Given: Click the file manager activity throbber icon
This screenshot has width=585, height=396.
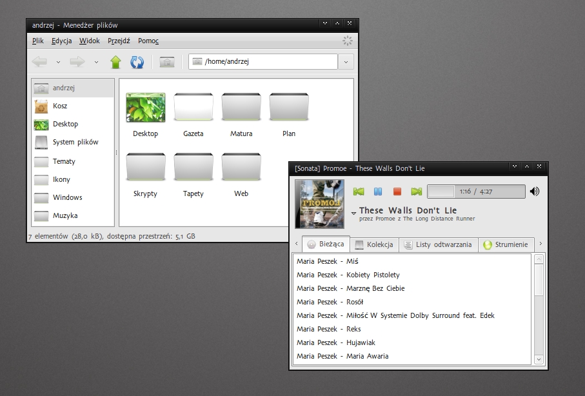Looking at the screenshot, I should pyautogui.click(x=348, y=41).
